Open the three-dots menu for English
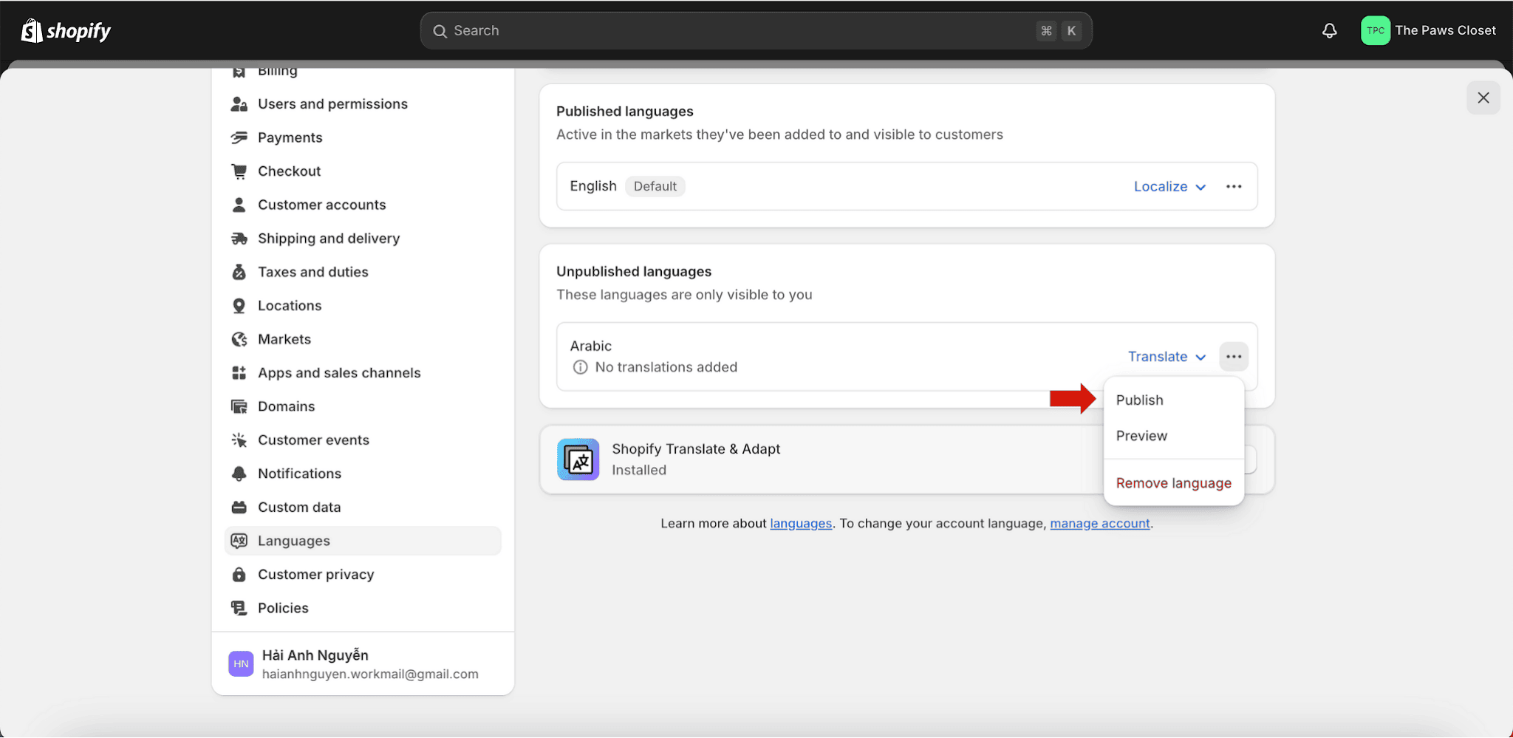The width and height of the screenshot is (1513, 738). (x=1234, y=186)
